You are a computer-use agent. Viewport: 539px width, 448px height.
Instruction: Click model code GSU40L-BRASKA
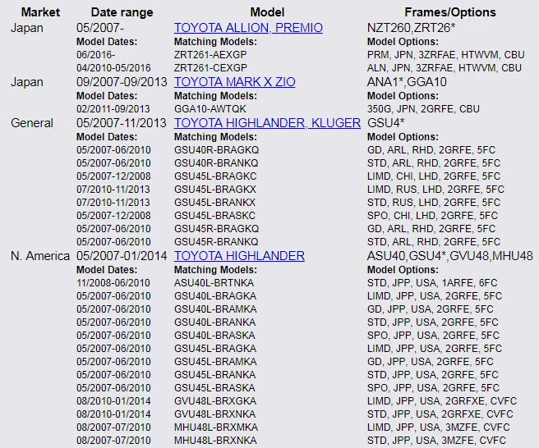pos(214,335)
